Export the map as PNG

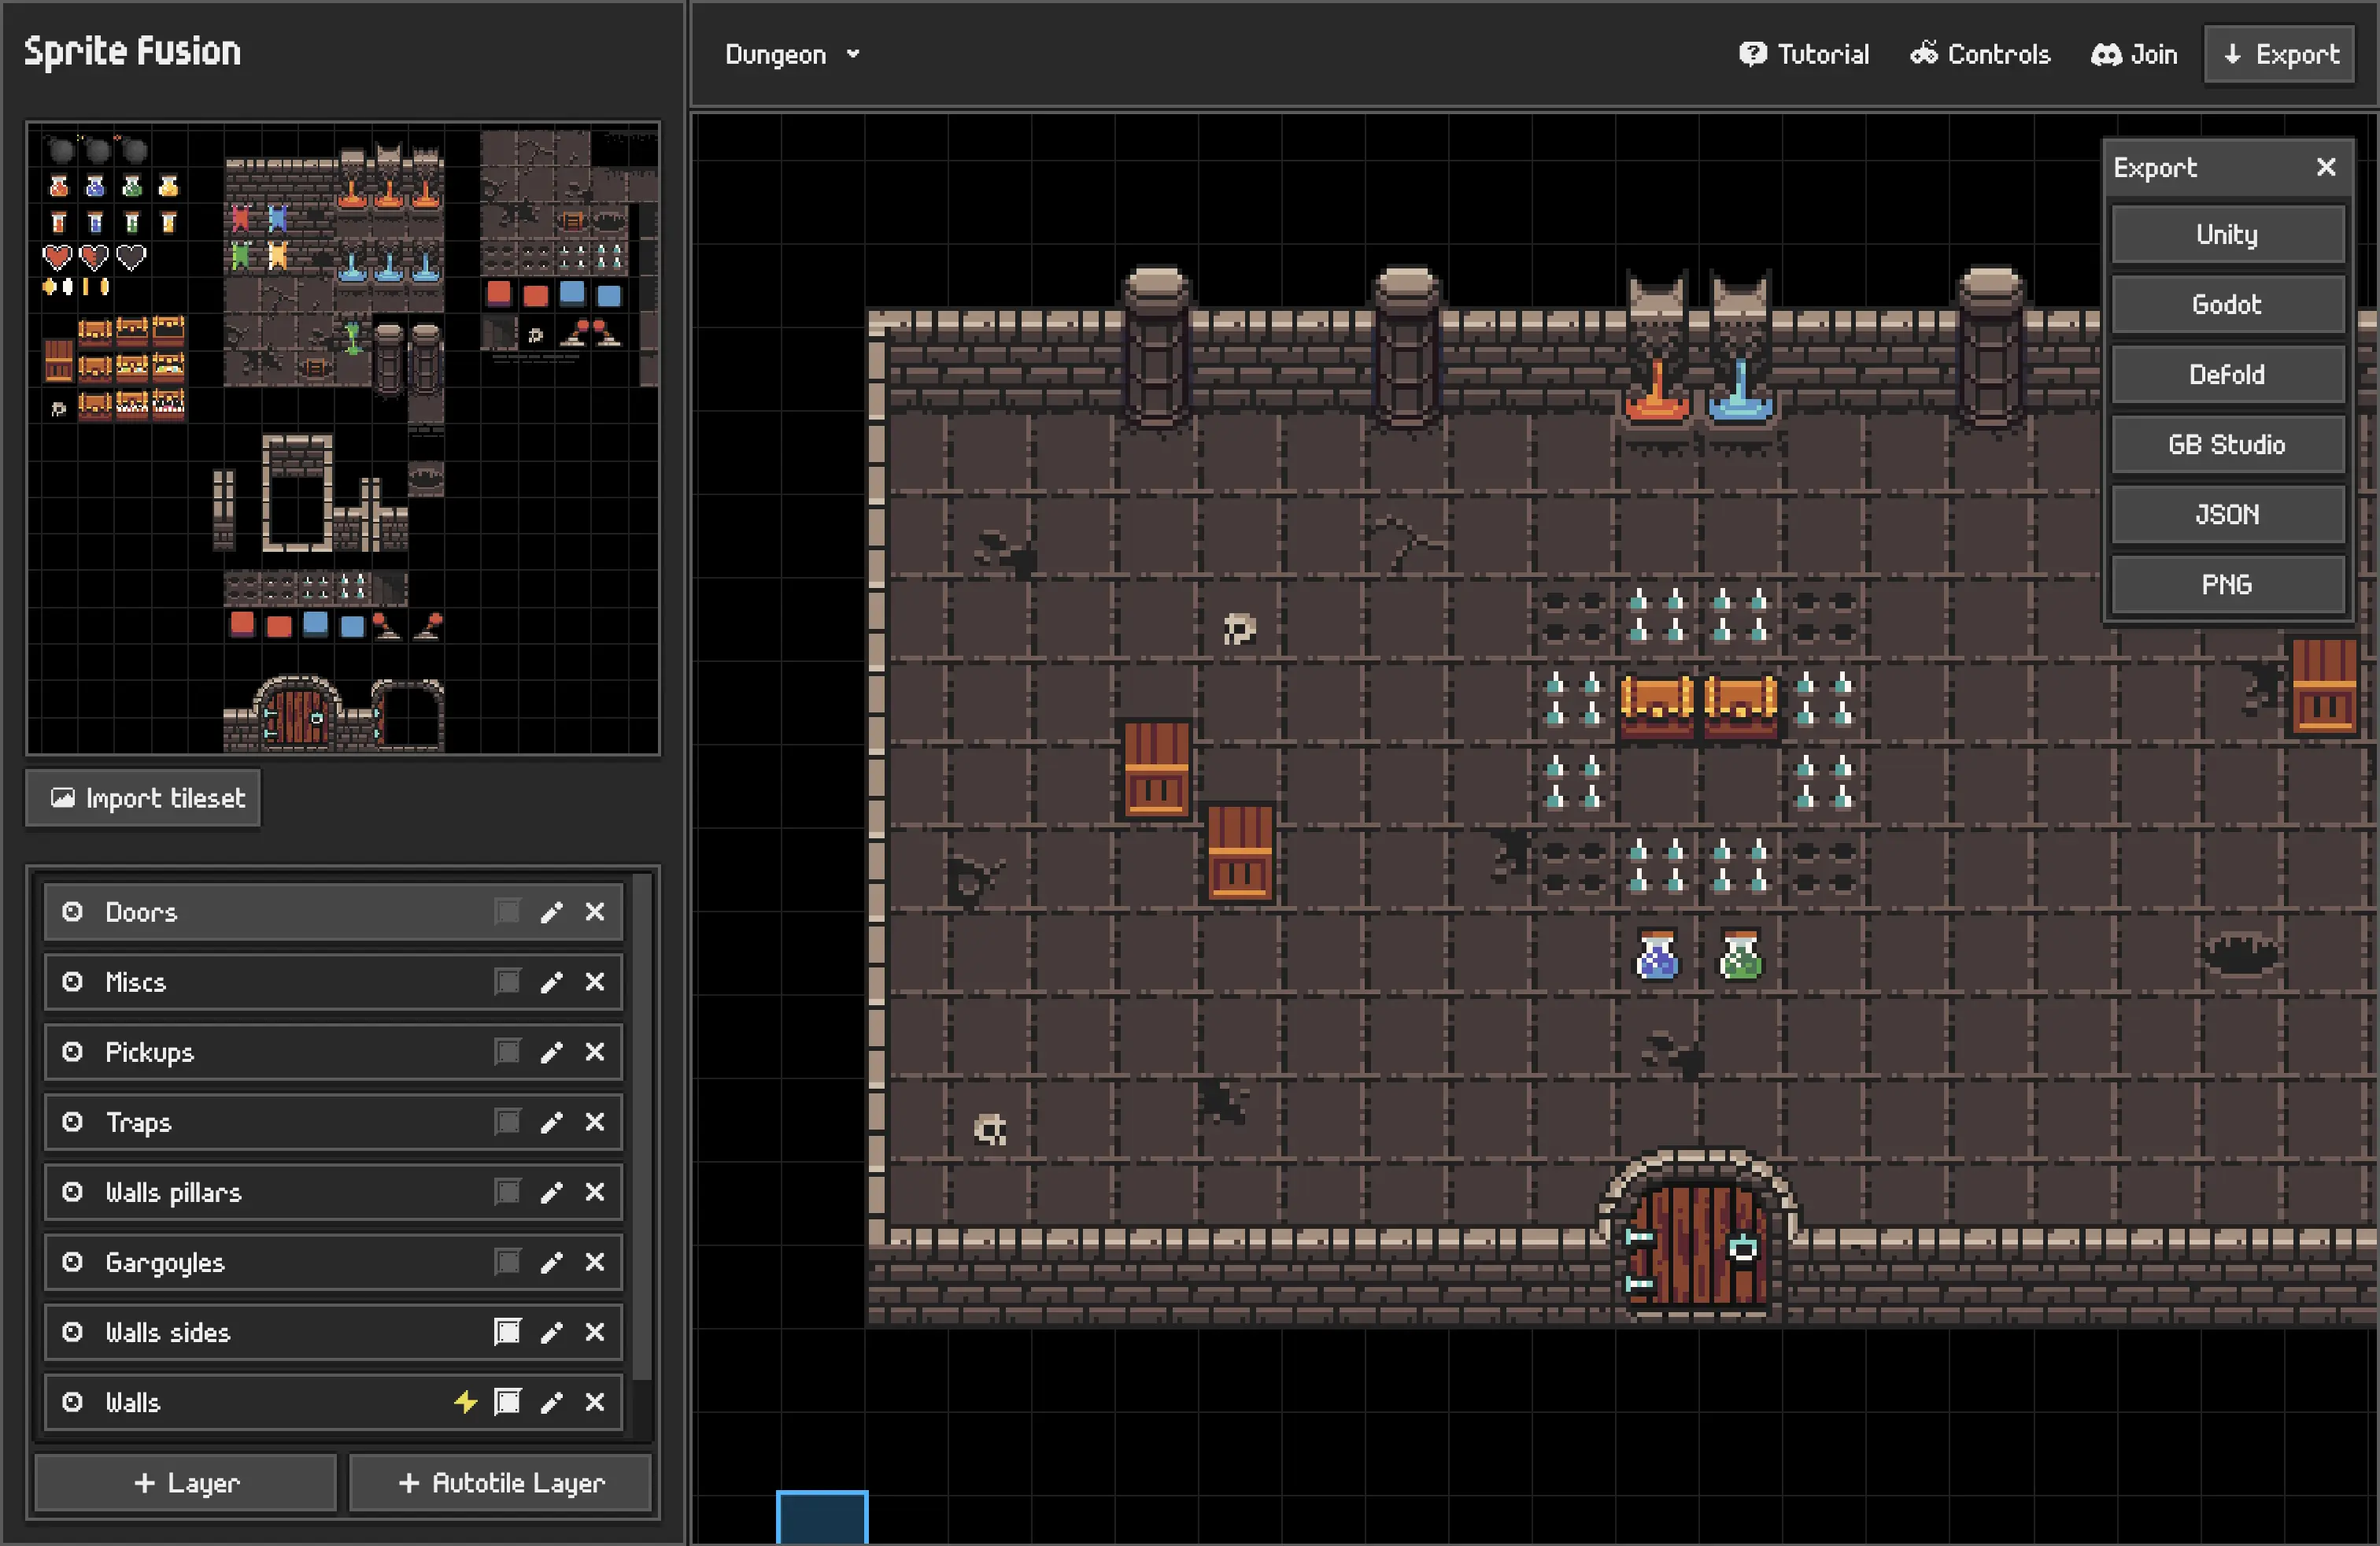(x=2227, y=584)
